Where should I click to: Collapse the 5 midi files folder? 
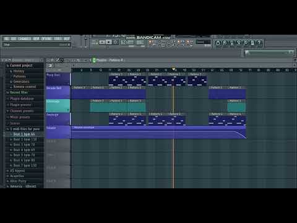(x=25, y=129)
